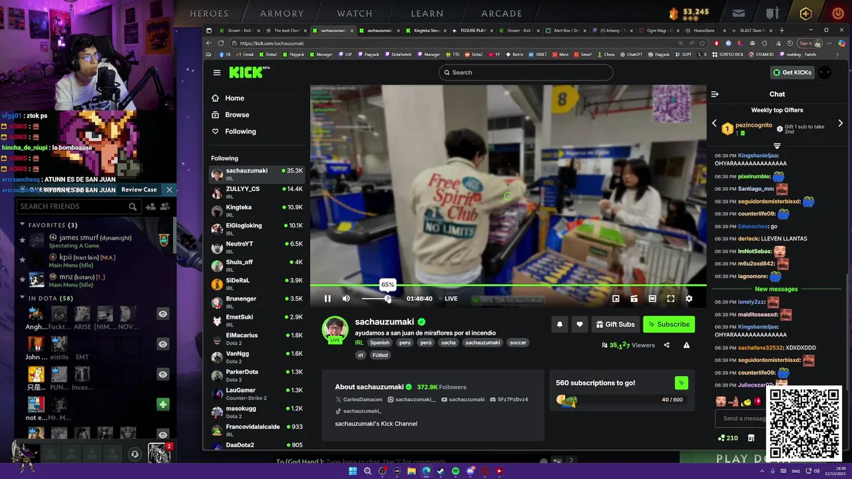The width and height of the screenshot is (852, 479).
Task: Open the 5Fz7PzBvz4 Discord link
Action: click(509, 400)
